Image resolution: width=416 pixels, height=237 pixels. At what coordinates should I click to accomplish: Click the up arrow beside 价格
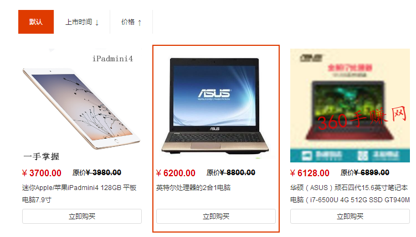point(140,23)
